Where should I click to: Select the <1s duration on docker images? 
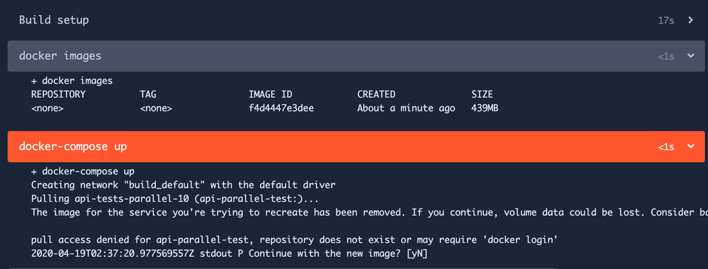[x=666, y=57]
